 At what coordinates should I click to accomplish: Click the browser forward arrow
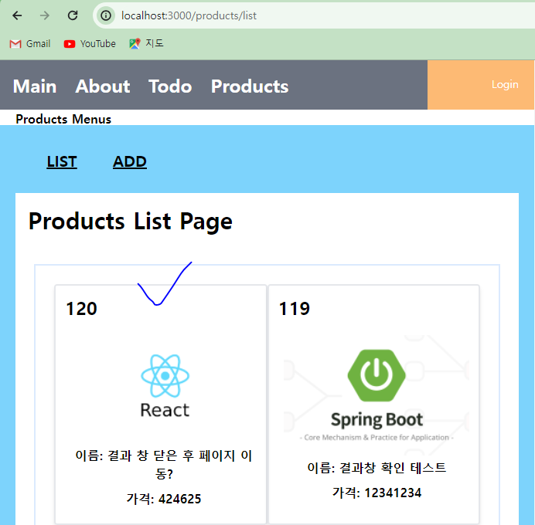(x=45, y=15)
